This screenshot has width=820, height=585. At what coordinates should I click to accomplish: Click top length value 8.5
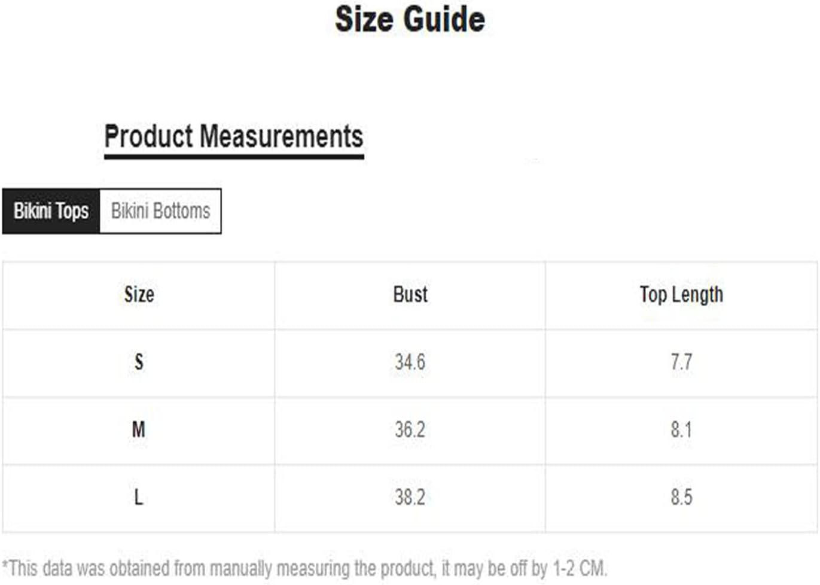pos(681,497)
